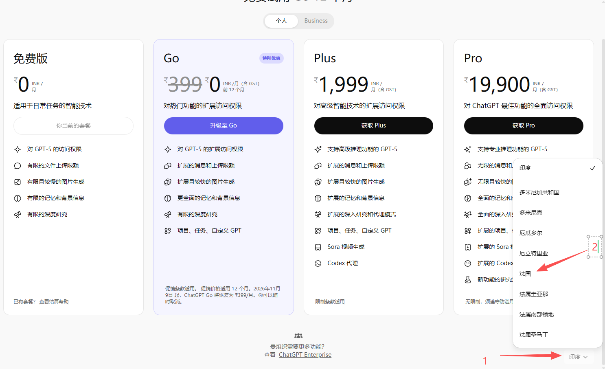Select 多米尼加共和国 in the country menu
This screenshot has width=605, height=369.
coord(539,192)
